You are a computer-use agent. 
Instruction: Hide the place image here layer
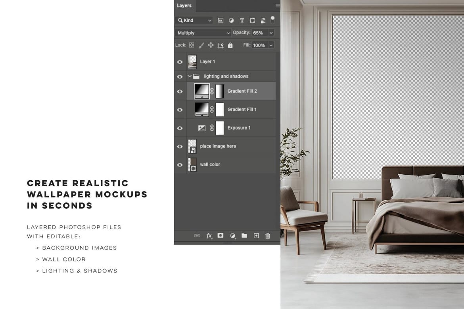pos(180,146)
